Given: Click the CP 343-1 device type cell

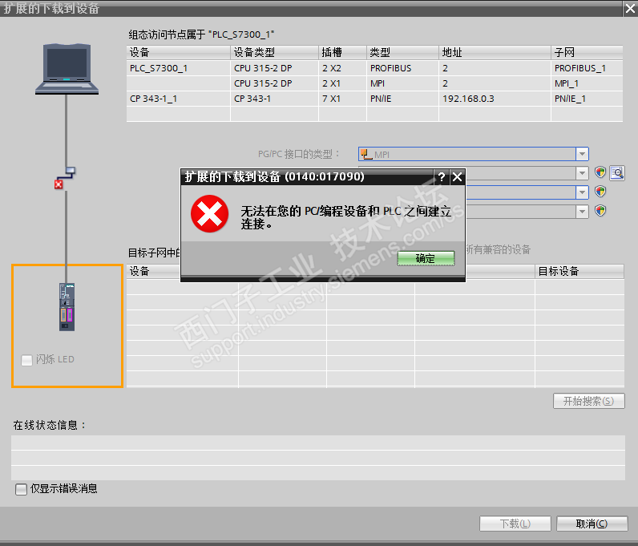Looking at the screenshot, I should [x=274, y=99].
